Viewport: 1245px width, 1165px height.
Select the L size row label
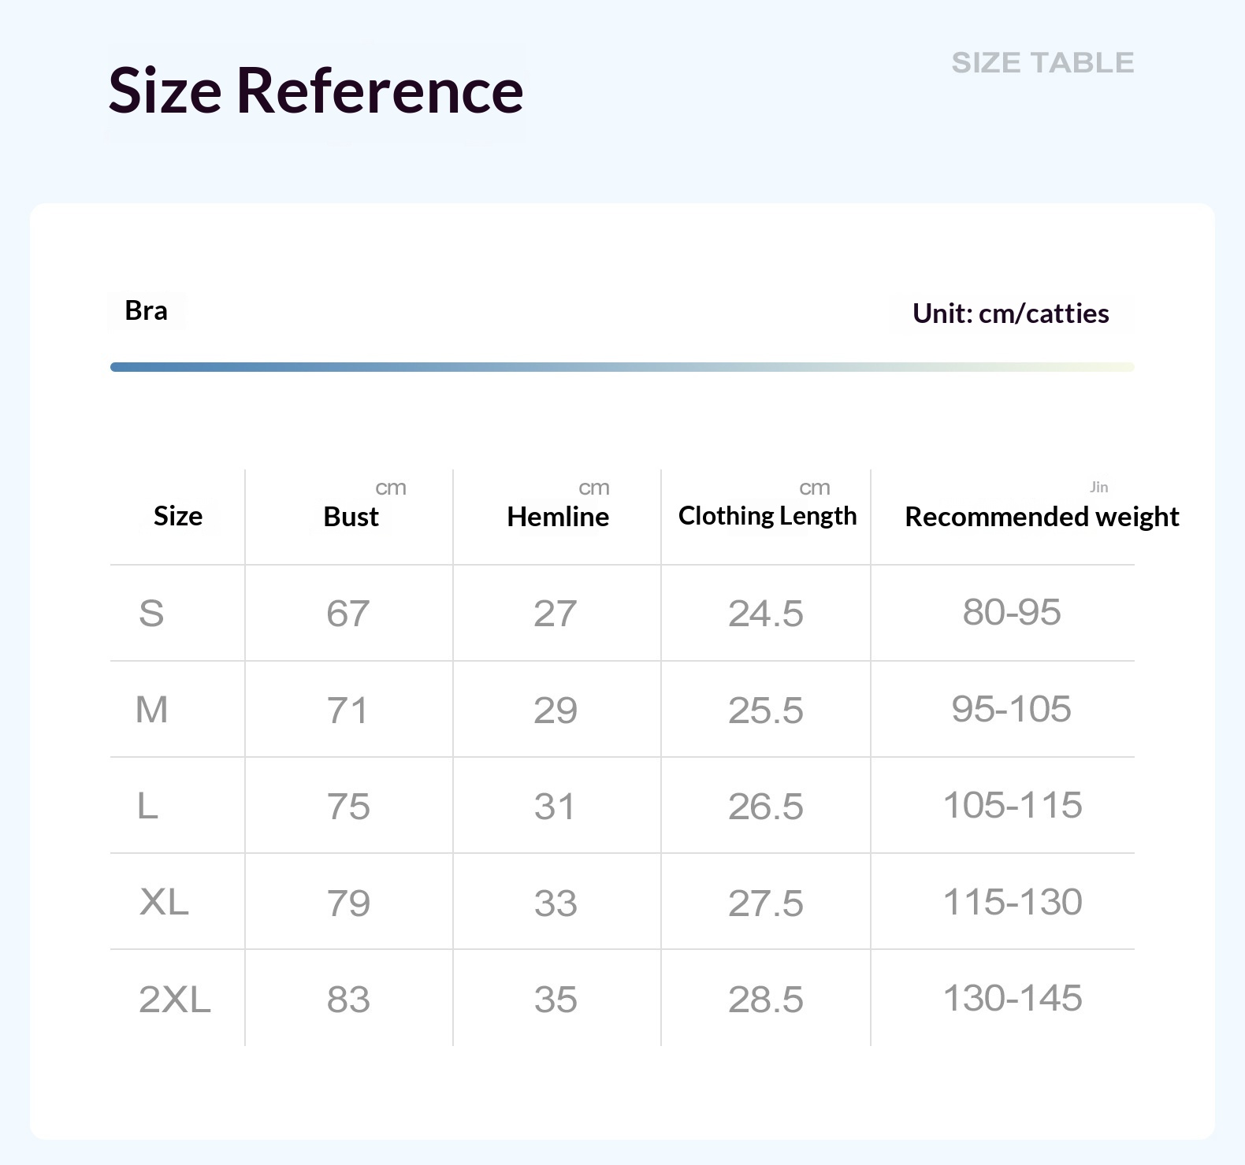coord(147,806)
